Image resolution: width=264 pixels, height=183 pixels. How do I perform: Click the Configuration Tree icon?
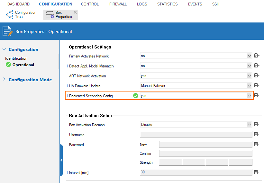[x=10, y=15]
